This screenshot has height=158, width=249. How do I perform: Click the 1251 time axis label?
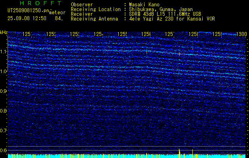[27, 34]
